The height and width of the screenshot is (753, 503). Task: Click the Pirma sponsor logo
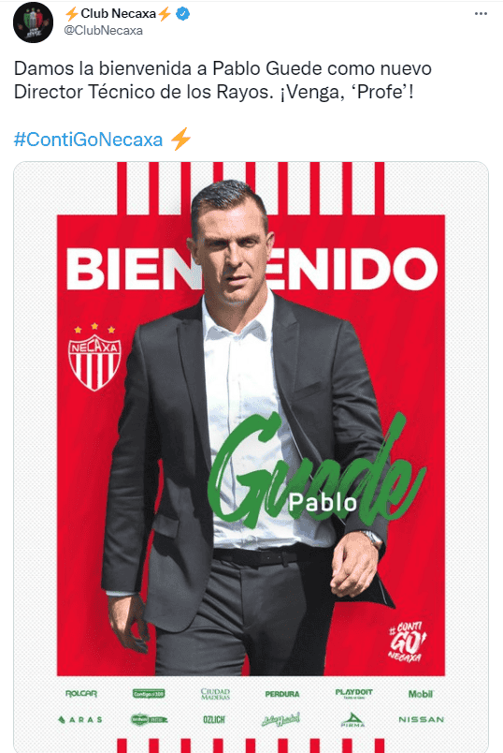click(352, 719)
